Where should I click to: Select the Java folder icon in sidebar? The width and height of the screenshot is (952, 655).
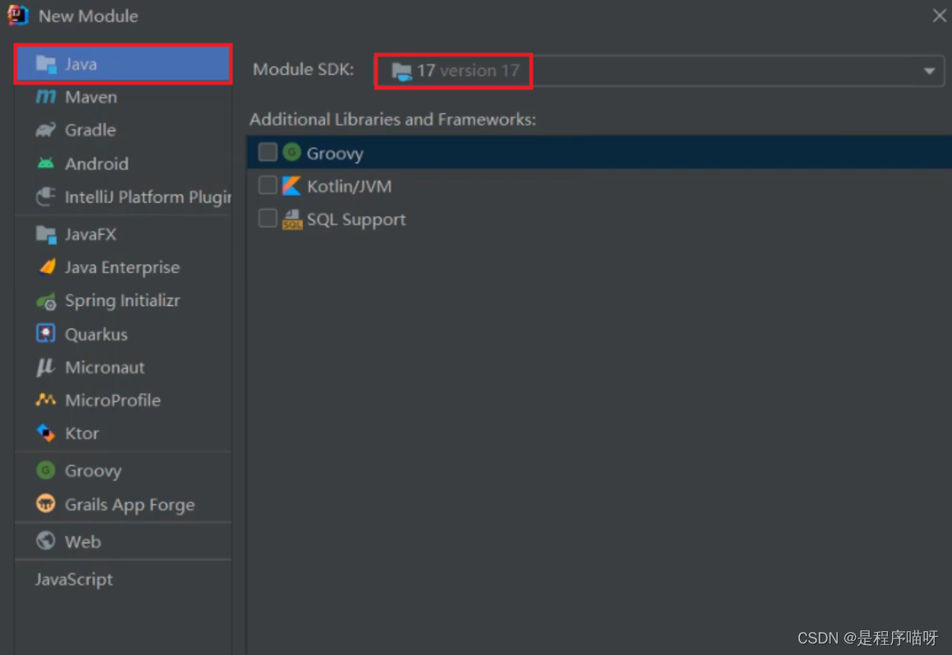[46, 64]
